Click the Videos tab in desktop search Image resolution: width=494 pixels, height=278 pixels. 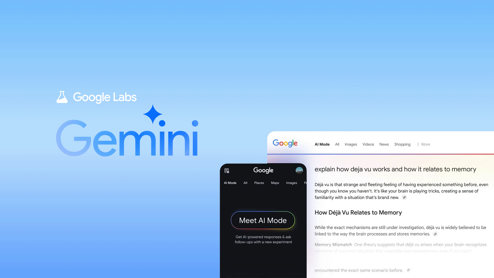coord(368,144)
